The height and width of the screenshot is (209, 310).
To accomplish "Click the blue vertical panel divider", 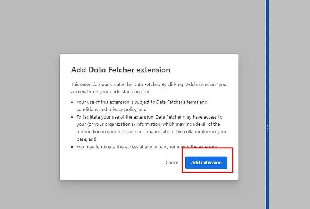I will [x=267, y=56].
